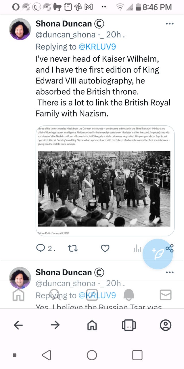Retweet the Kaiser Wilhelm tweet

click(73, 248)
